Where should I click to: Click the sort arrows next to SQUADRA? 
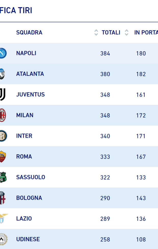coord(96,33)
